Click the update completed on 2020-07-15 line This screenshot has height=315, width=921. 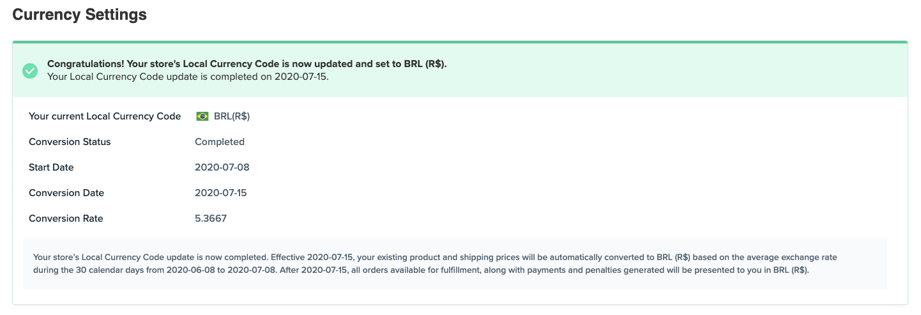click(188, 77)
